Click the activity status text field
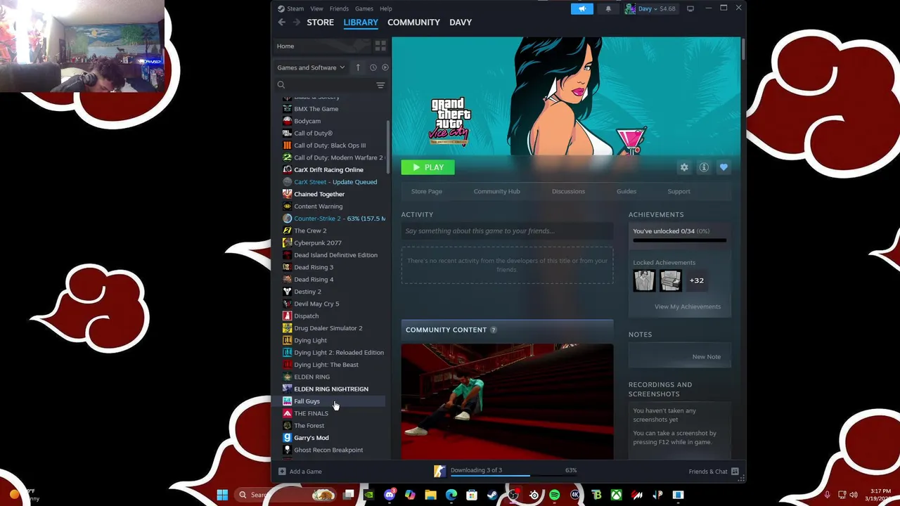Viewport: 900px width, 506px height. pyautogui.click(x=507, y=231)
